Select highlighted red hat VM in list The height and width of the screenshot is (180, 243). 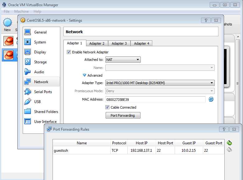pos(8,55)
